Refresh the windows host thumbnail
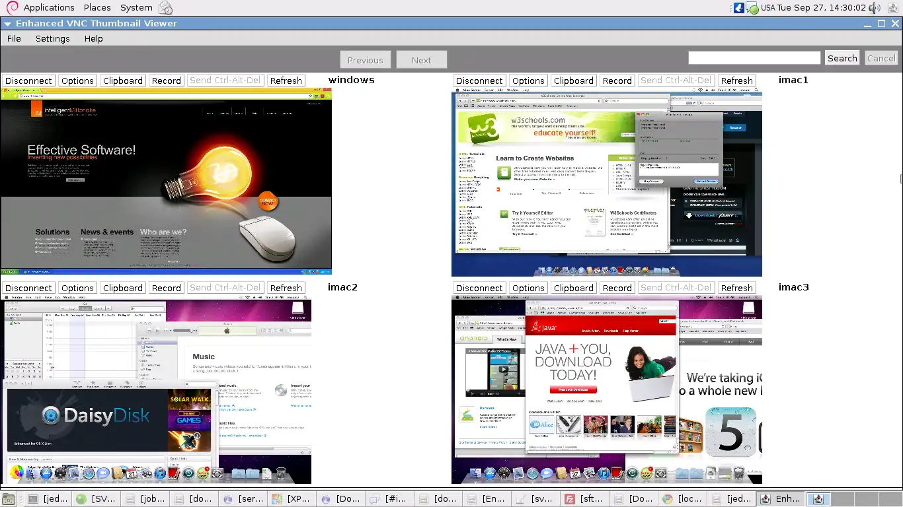 pyautogui.click(x=286, y=81)
